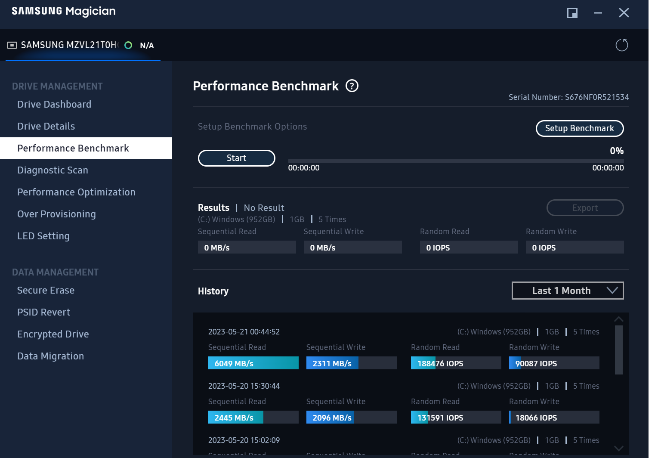Click the 0 IOPS Random Read result field
Screen dimensions: 661x458
coord(469,247)
